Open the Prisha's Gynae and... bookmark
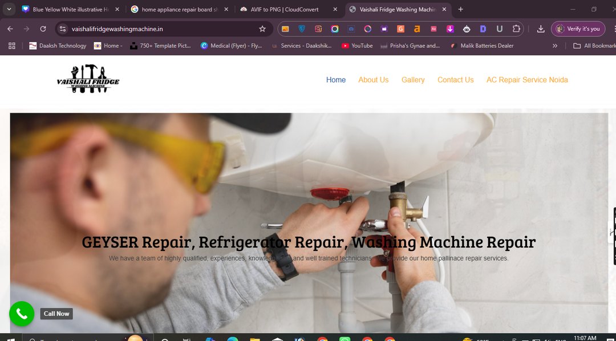Viewport: 616px width, 341px height. 410,46
